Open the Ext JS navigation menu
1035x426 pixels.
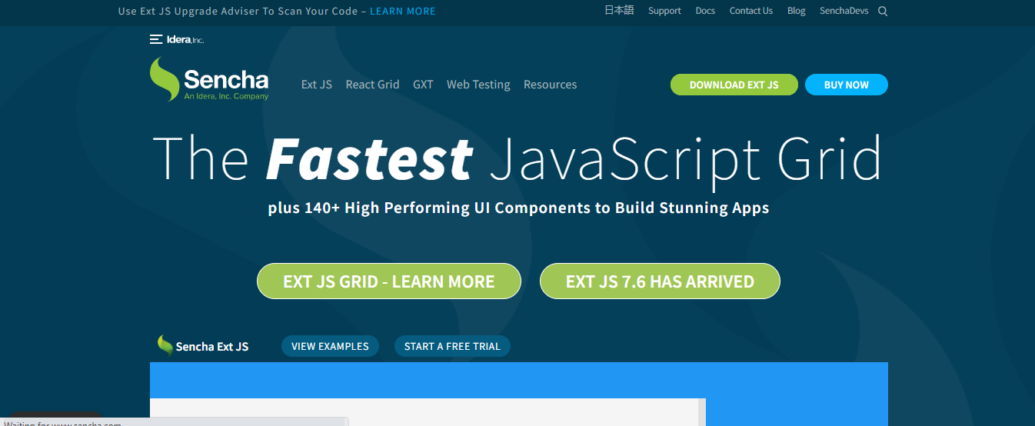click(x=317, y=85)
